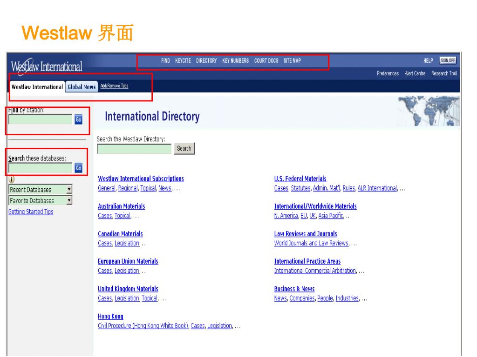Viewport: 477px width, 357px height.
Task: Open United Kingdom Materials heading link
Action: tap(128, 289)
